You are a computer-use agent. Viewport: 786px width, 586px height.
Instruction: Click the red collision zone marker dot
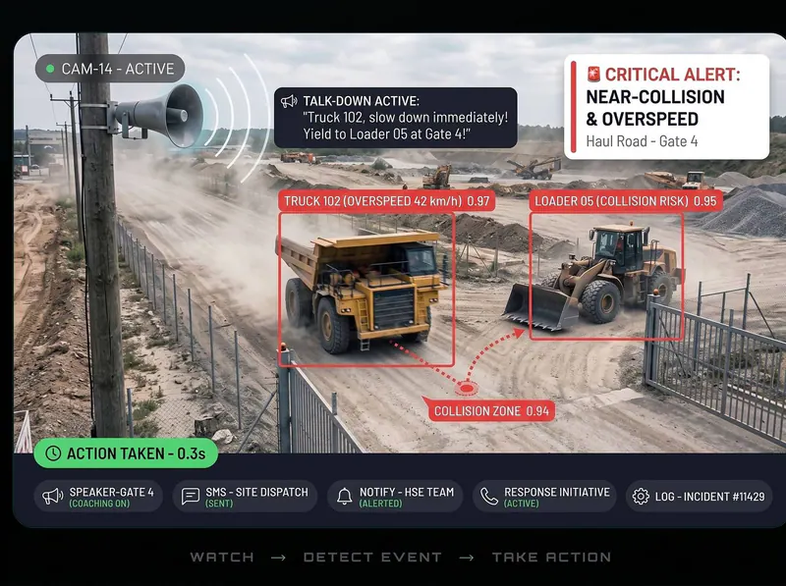tap(466, 388)
